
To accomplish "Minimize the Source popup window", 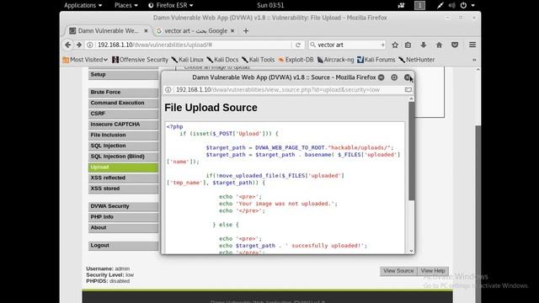I will coord(382,77).
